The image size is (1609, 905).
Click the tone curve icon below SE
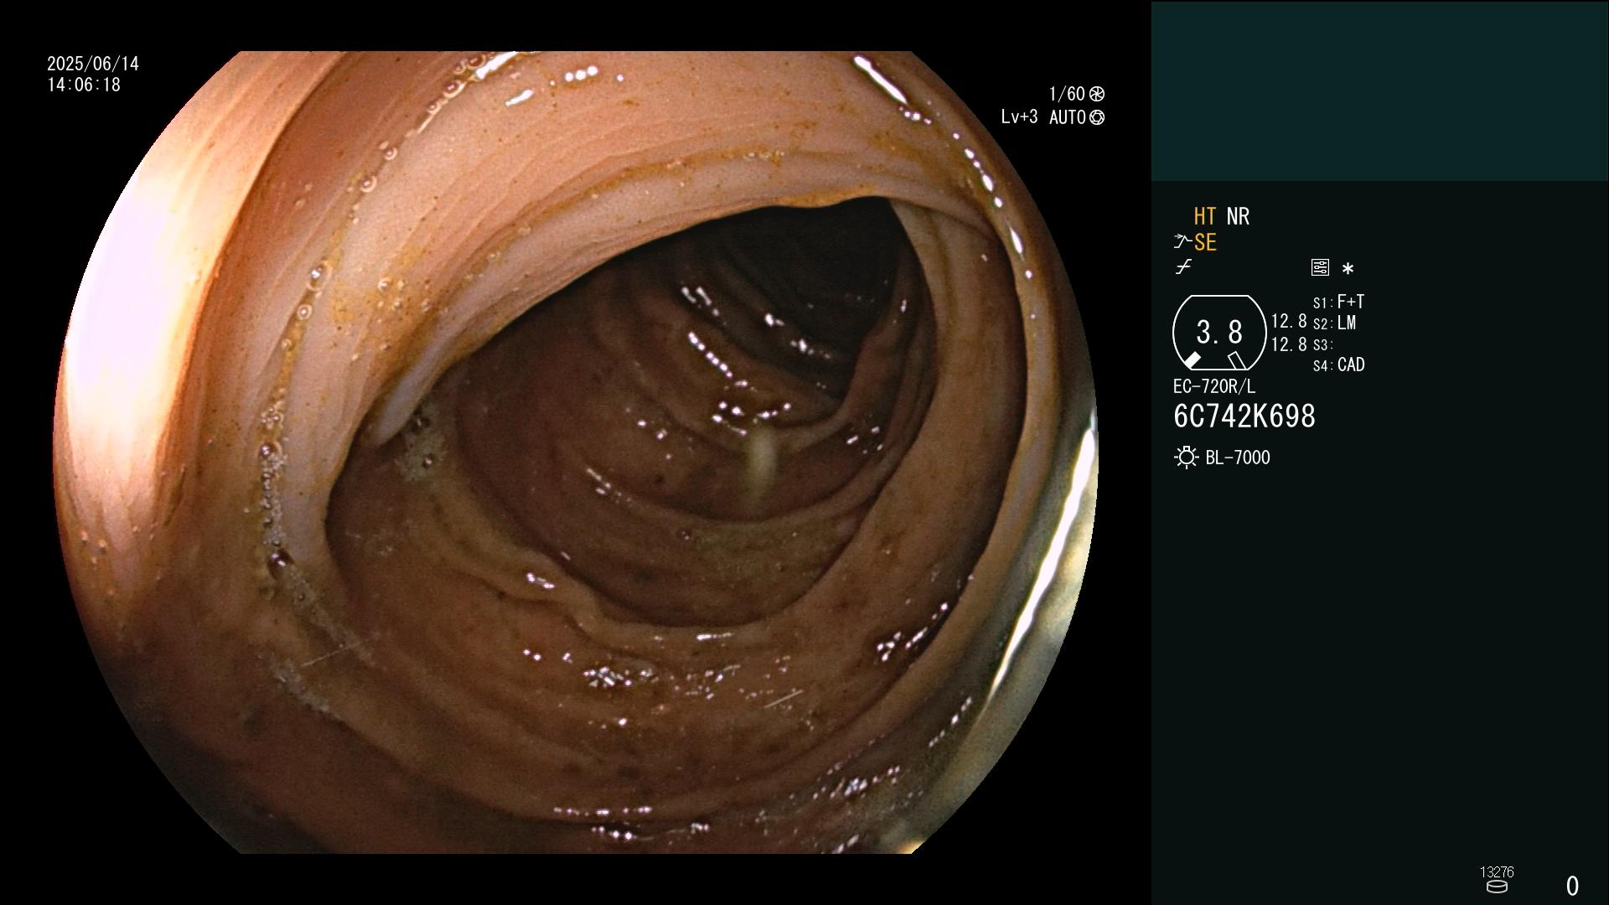coord(1183,267)
